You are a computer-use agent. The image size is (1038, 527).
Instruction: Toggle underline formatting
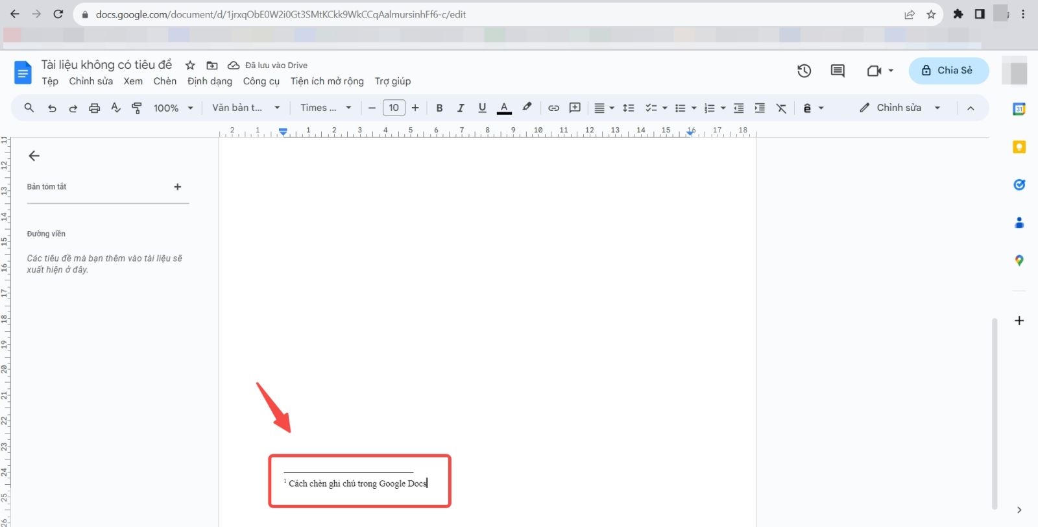(x=482, y=108)
